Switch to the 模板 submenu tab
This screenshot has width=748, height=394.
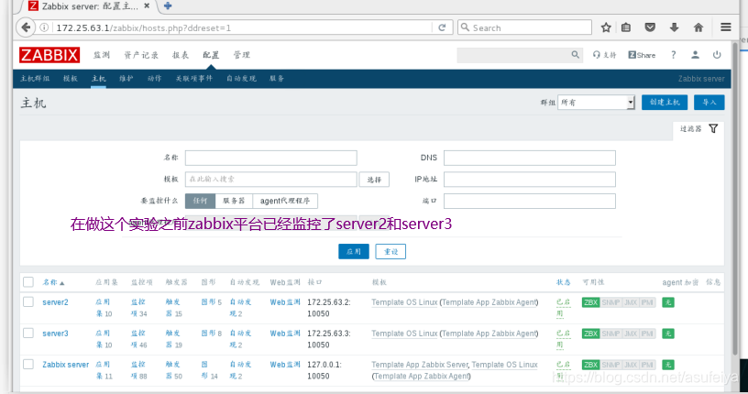click(70, 79)
